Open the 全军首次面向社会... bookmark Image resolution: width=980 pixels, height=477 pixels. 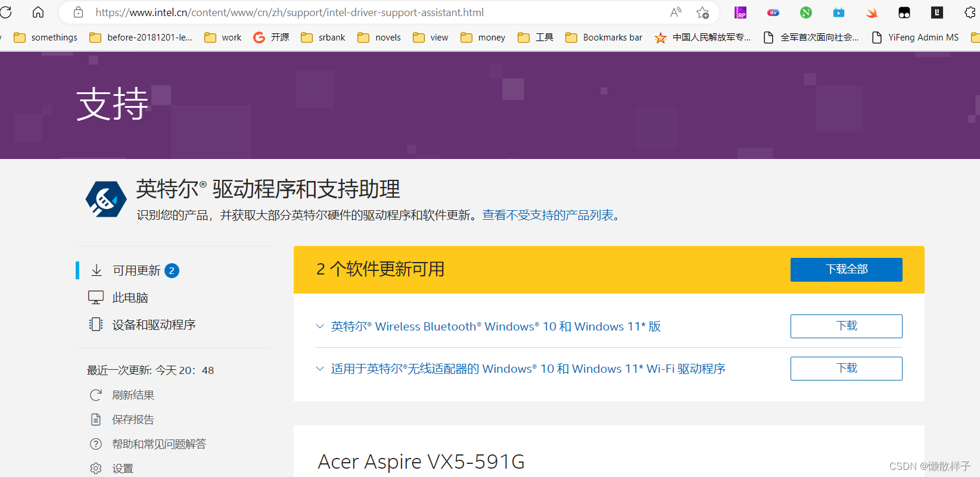pyautogui.click(x=811, y=38)
